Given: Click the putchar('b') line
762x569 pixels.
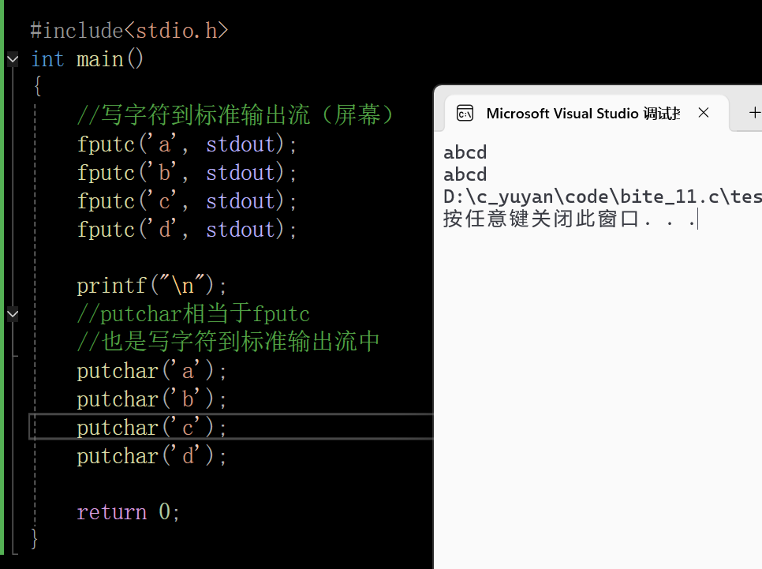Looking at the screenshot, I should tap(151, 399).
